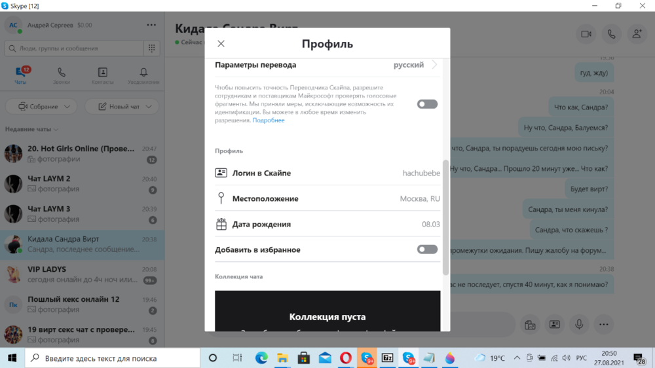Viewport: 655px width, 368px height.
Task: Open 'Параметры перевода' language chevron
Action: point(434,65)
